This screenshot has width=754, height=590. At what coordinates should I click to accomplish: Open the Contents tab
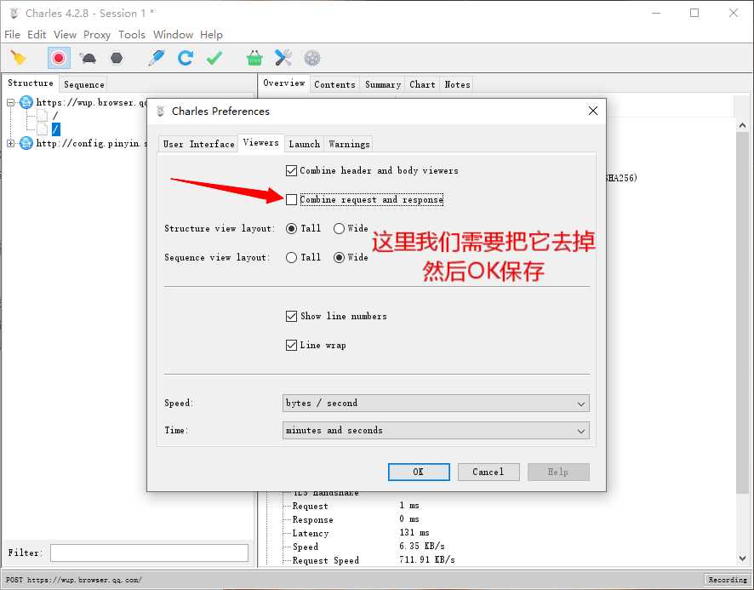coord(334,84)
